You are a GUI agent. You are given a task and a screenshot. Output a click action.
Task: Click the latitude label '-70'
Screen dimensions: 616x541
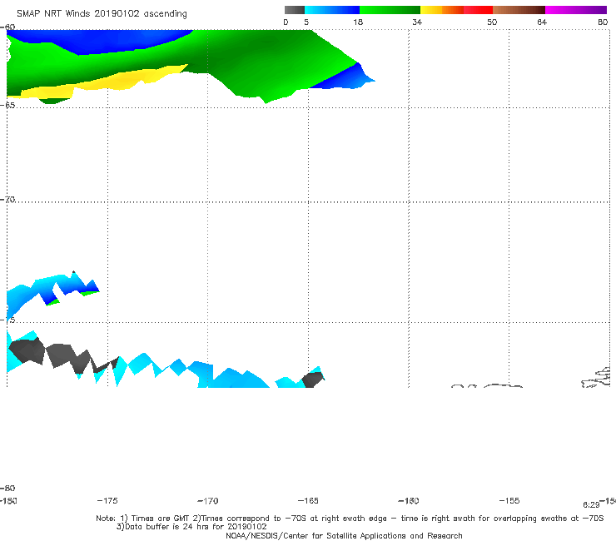tap(7, 199)
